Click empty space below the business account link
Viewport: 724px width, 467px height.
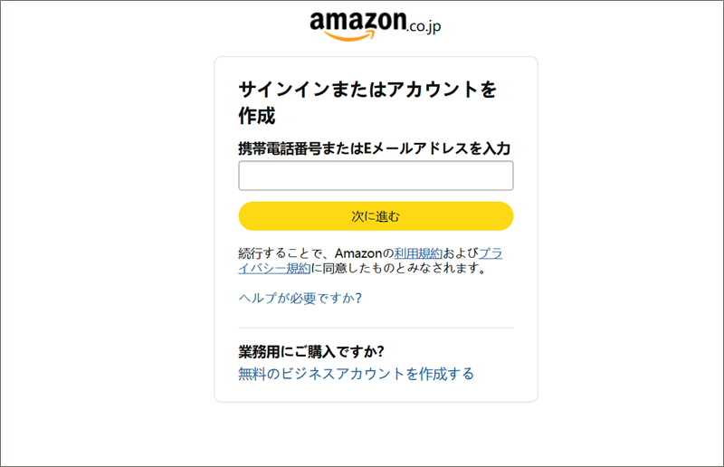coord(376,393)
